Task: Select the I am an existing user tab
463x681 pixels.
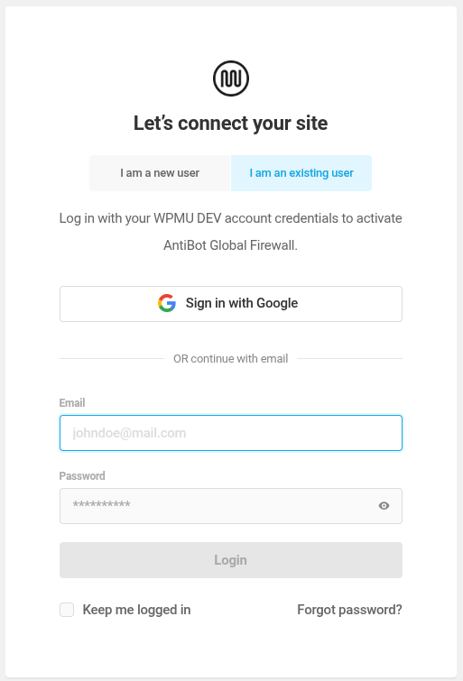Action: (x=301, y=173)
